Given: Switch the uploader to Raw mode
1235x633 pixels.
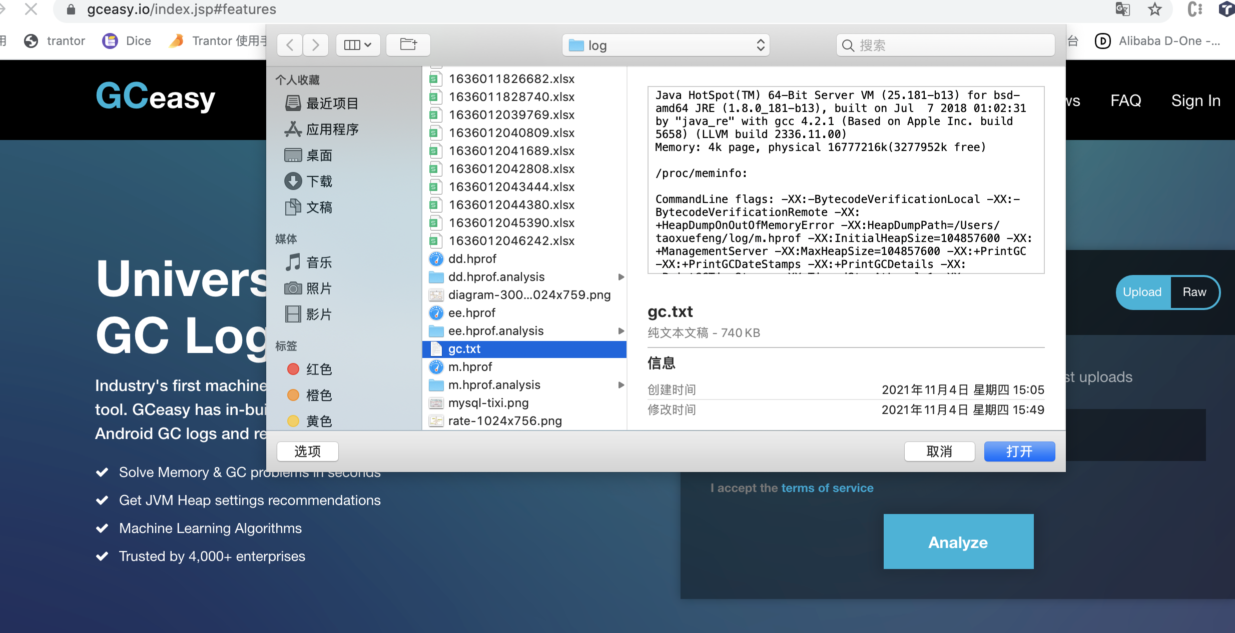Looking at the screenshot, I should [1194, 292].
